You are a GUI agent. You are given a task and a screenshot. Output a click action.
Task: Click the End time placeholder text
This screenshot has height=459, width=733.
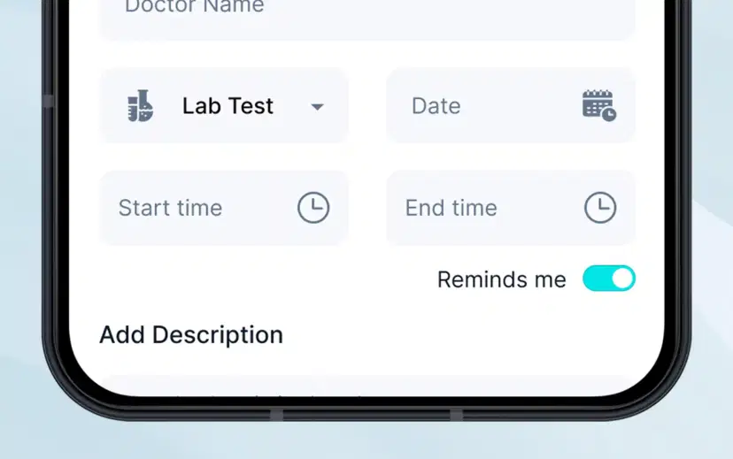(x=451, y=208)
